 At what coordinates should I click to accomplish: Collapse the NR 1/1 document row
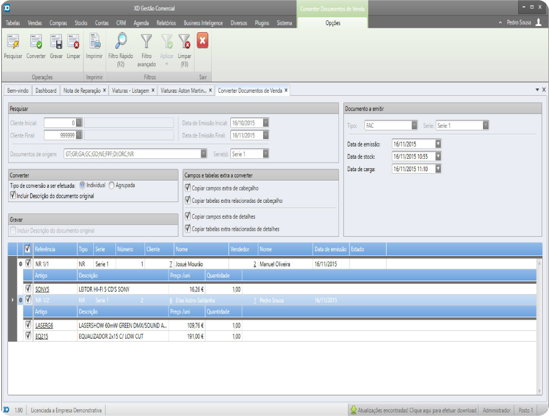tap(20, 264)
